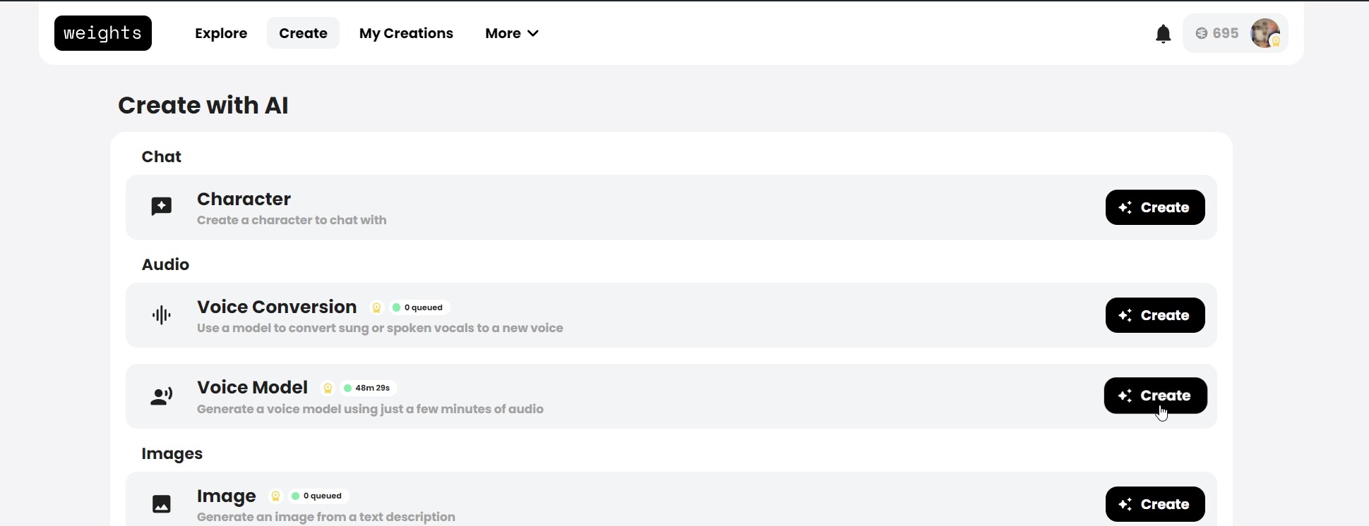The width and height of the screenshot is (1369, 526).
Task: Click the Character chat bubble icon
Action: tap(162, 207)
